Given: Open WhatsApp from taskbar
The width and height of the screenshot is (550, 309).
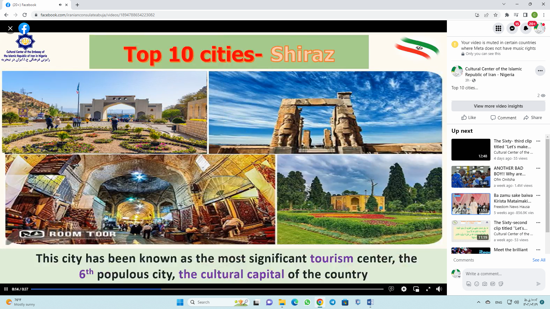Looking at the screenshot, I should click(x=307, y=302).
